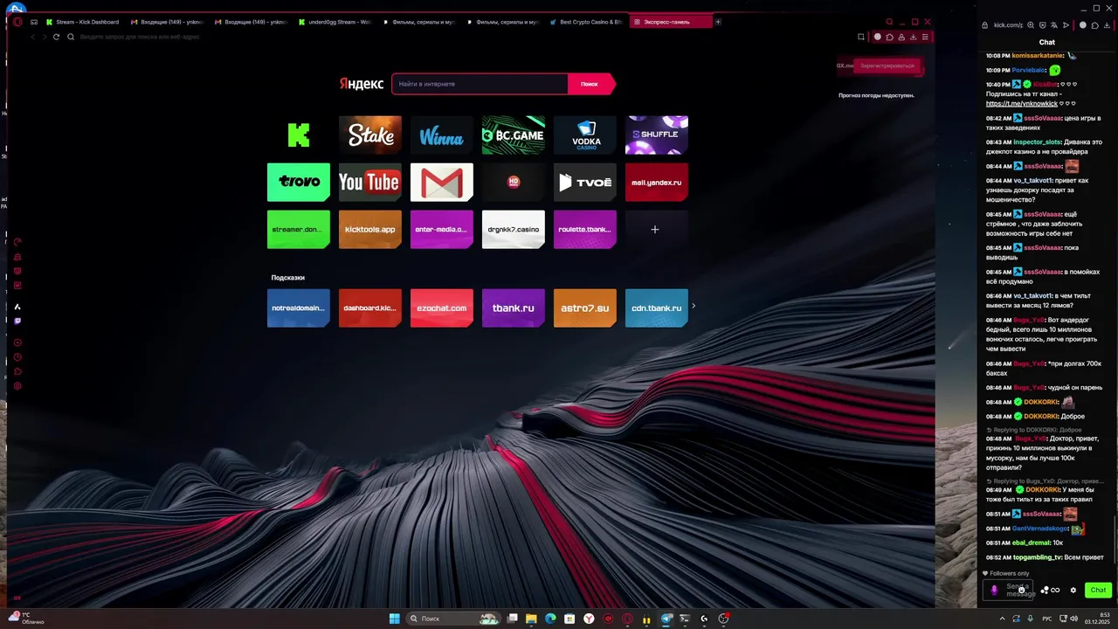Open the Stake speed dial tile

(x=370, y=135)
